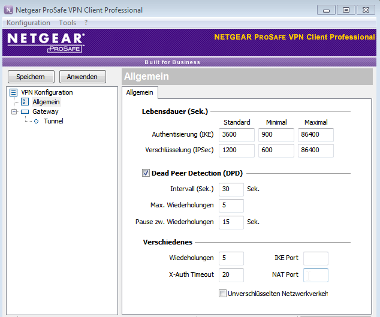Click the Verschlüsselung (IPSec) label
The width and height of the screenshot is (380, 317).
tap(179, 150)
